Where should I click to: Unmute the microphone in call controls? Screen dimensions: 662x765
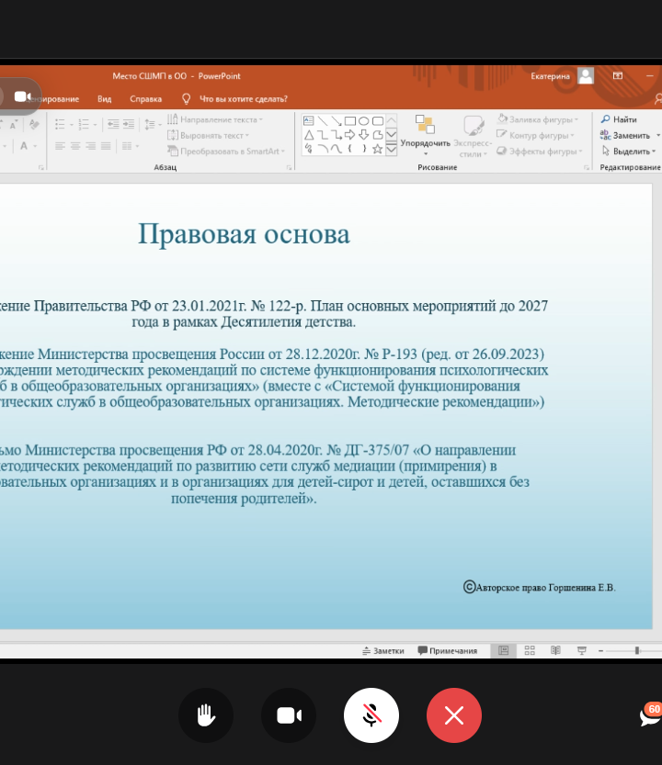click(x=371, y=715)
